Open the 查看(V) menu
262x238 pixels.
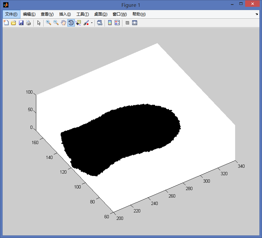[x=47, y=14]
